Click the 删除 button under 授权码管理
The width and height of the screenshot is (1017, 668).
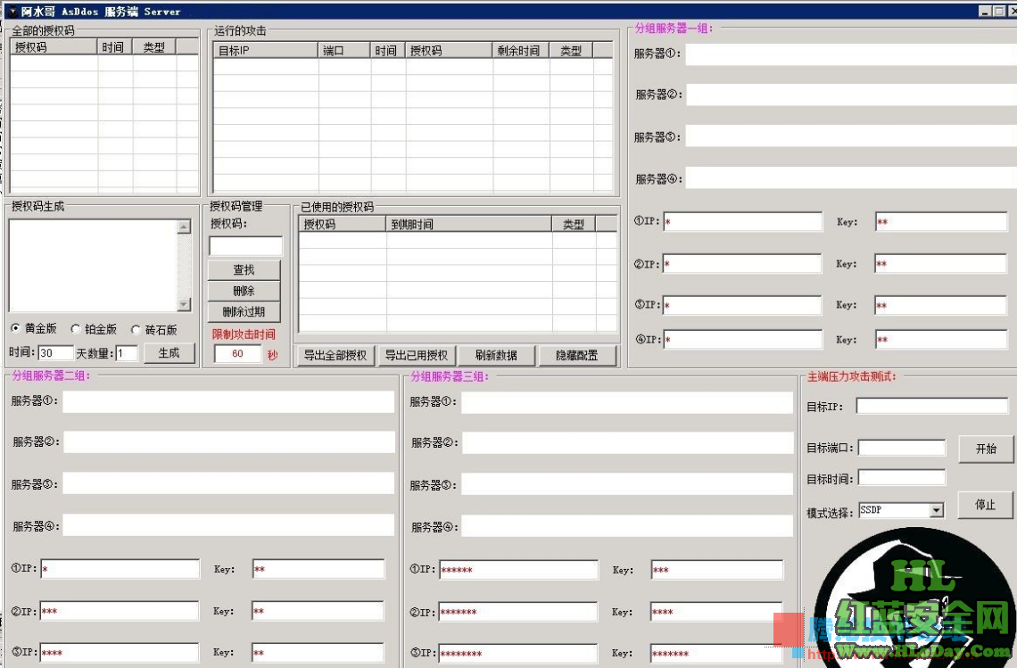tap(244, 291)
